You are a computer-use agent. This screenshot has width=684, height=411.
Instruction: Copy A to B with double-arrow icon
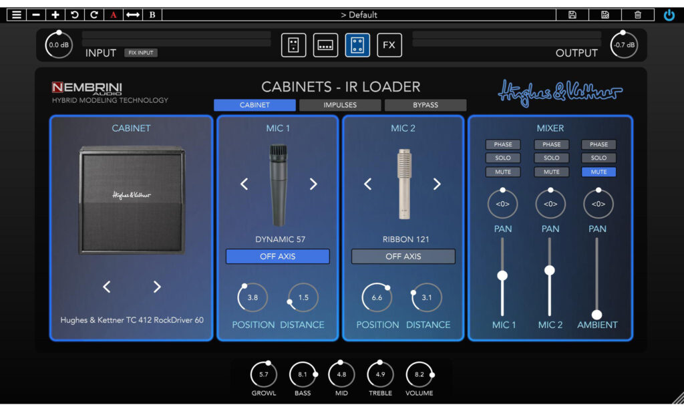(x=133, y=15)
